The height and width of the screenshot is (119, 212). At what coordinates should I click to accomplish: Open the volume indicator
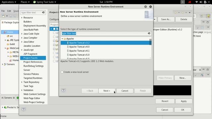pos(201,2)
